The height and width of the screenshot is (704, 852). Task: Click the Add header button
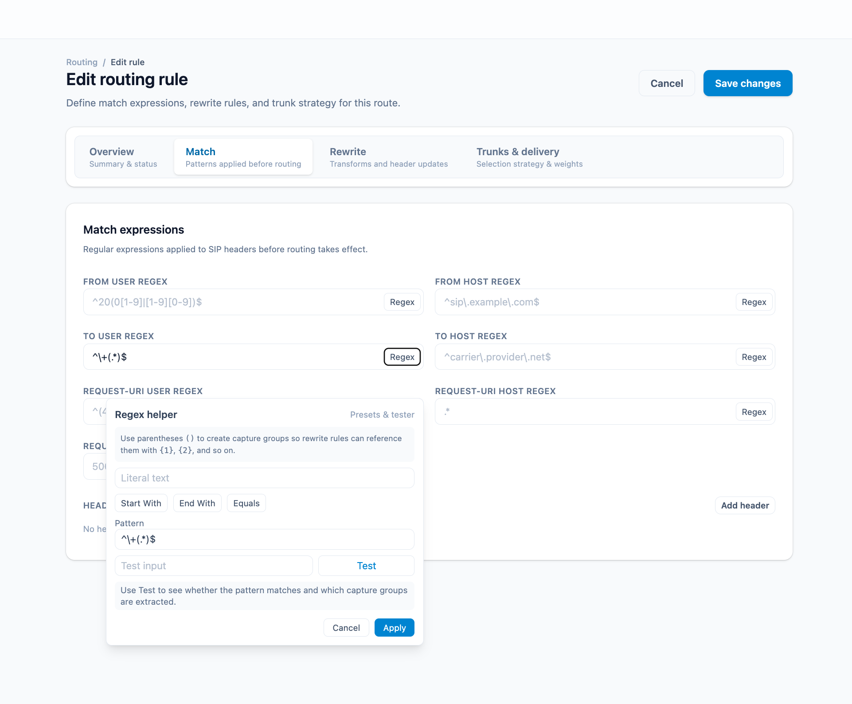(745, 505)
